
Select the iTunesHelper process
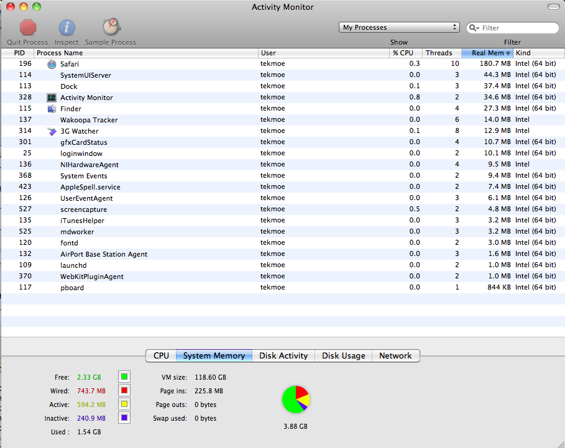click(x=282, y=220)
